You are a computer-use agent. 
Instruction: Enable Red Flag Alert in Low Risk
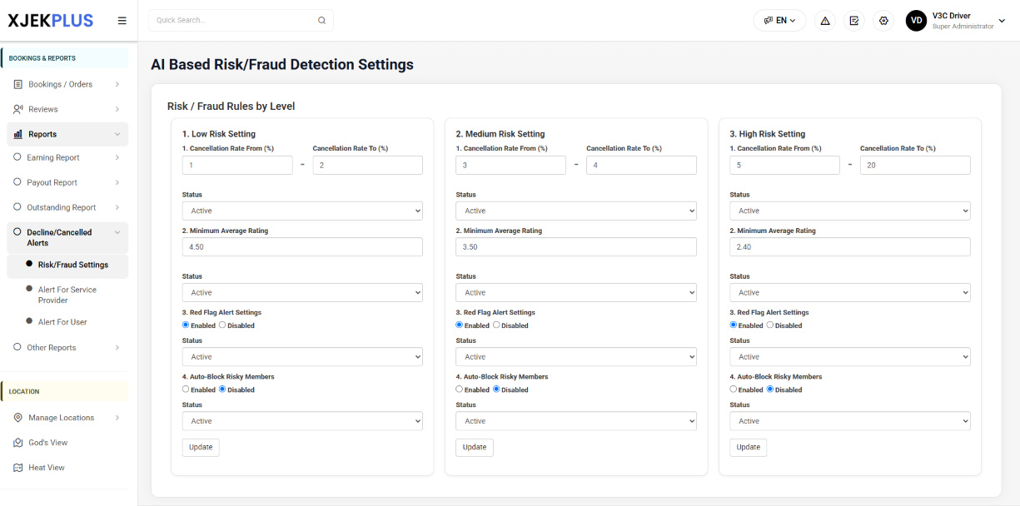point(186,325)
